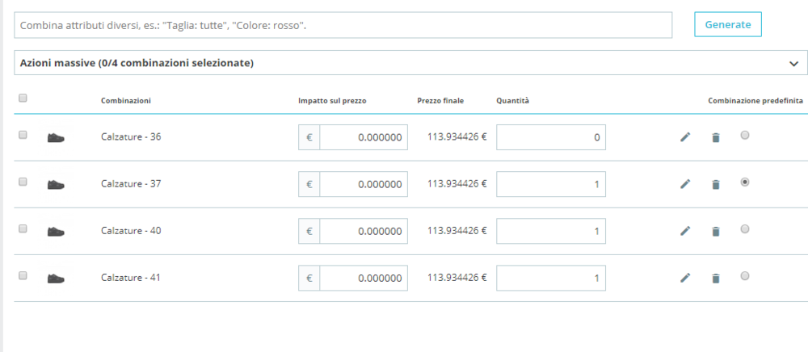The height and width of the screenshot is (352, 808).
Task: Tick the select-all combinations checkbox
Action: coord(23,98)
